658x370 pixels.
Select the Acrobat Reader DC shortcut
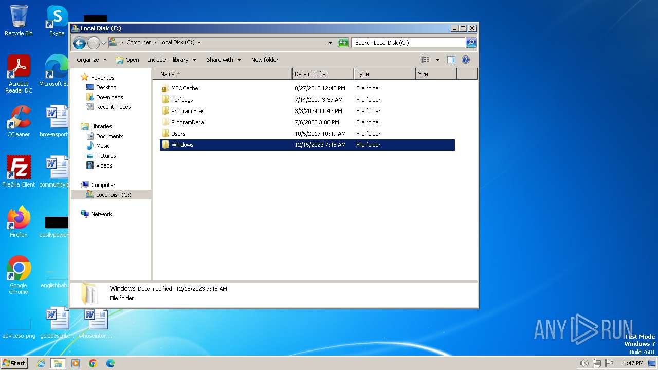coord(19,75)
